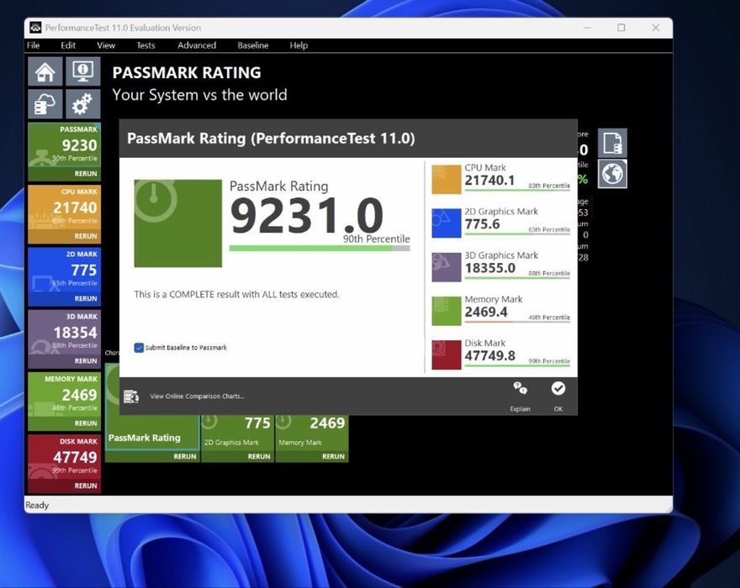The height and width of the screenshot is (588, 740).
Task: Click the globe world comparison icon
Action: [x=612, y=174]
